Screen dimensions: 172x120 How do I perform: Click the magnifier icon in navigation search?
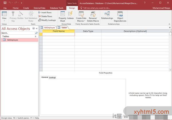tap(36, 33)
